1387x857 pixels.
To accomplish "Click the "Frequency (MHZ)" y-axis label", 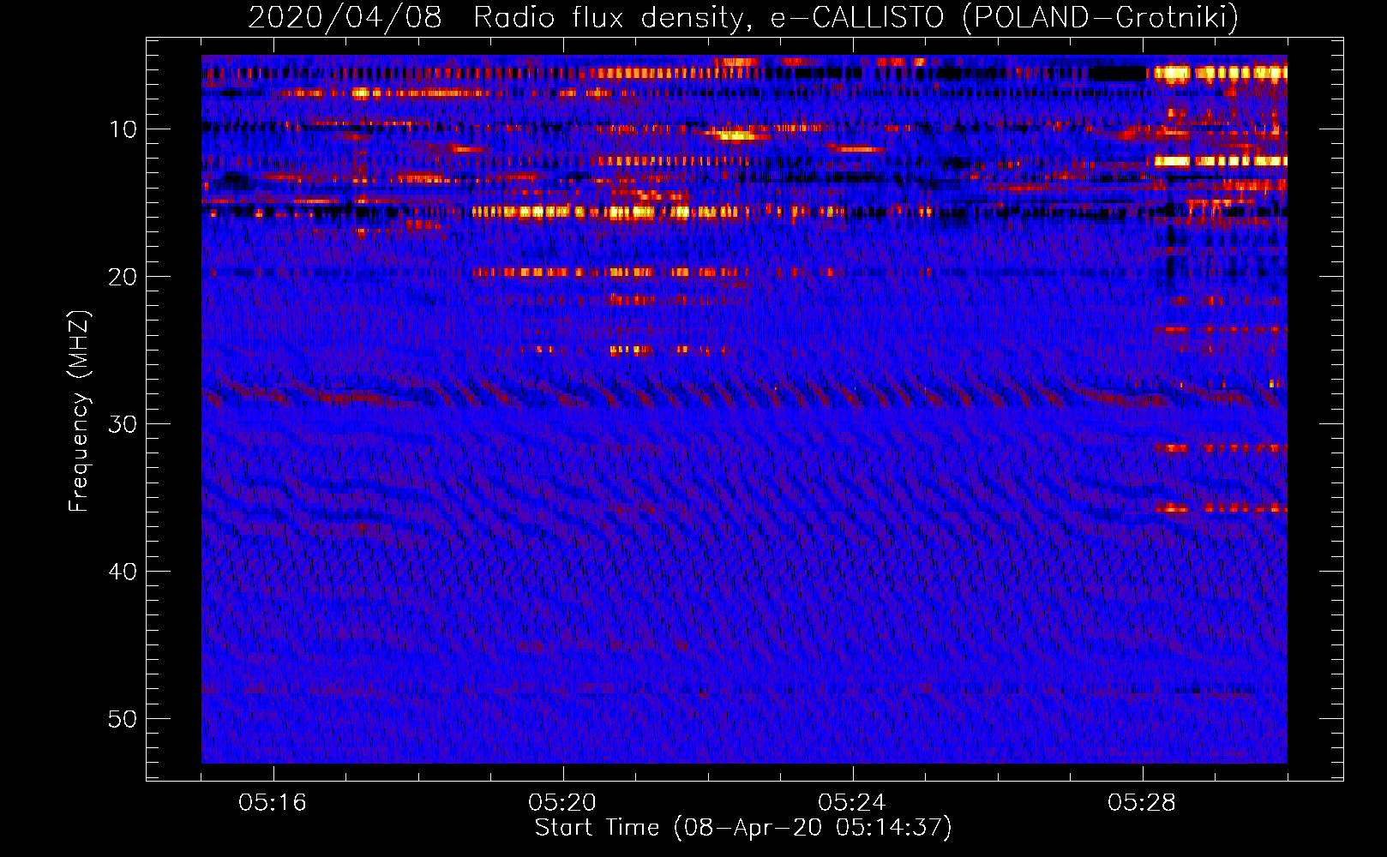I will point(79,411).
